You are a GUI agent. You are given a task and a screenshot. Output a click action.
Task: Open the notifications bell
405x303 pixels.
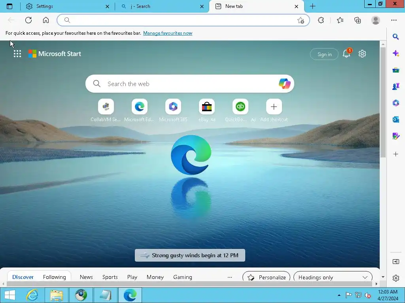tap(346, 54)
